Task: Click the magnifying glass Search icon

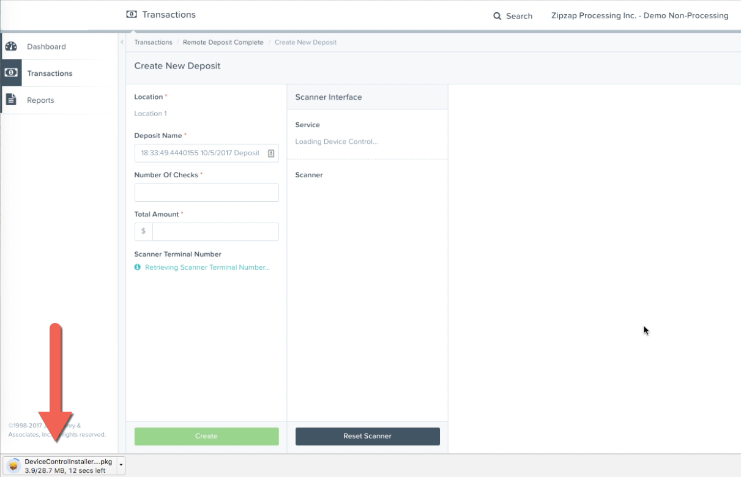Action: pos(497,16)
